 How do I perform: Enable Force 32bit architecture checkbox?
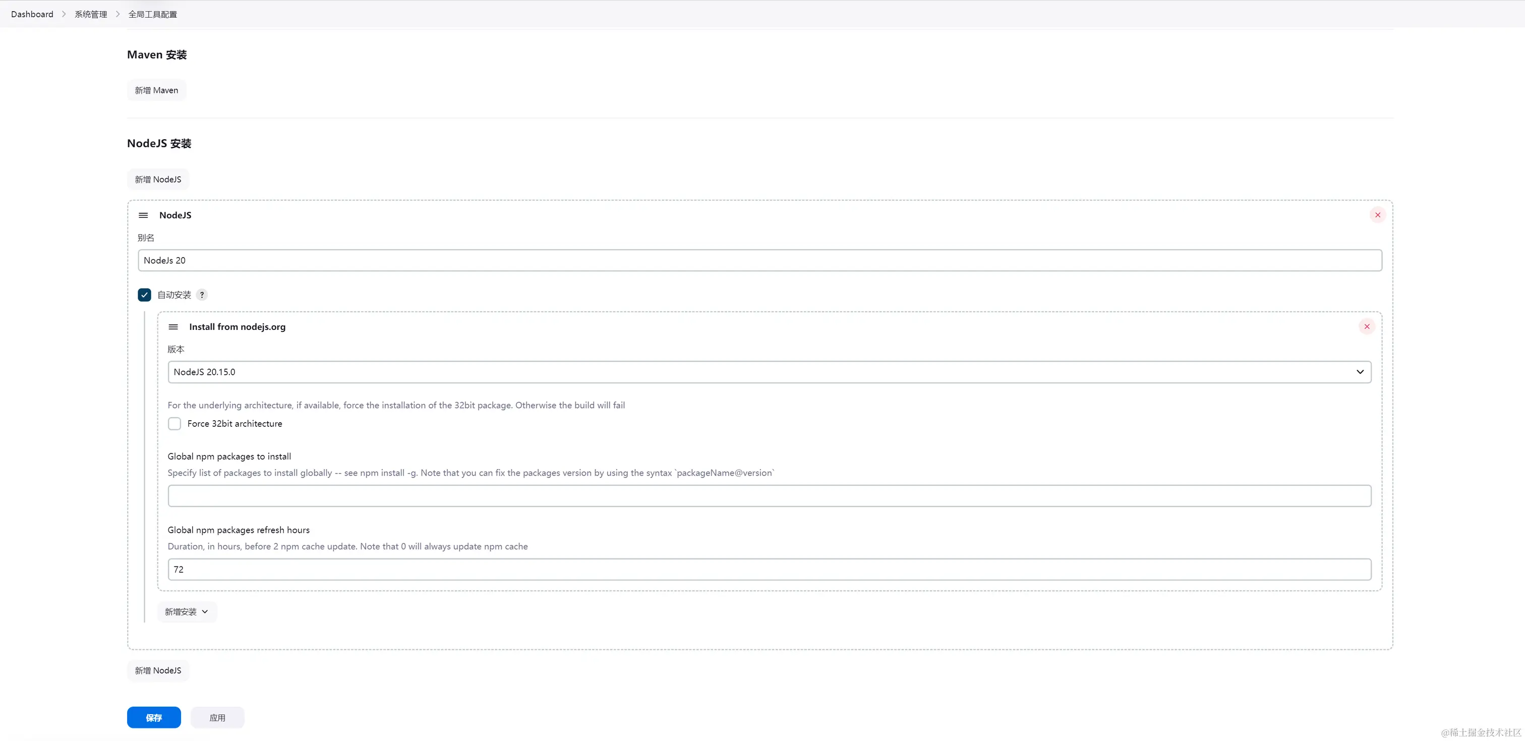click(x=174, y=424)
